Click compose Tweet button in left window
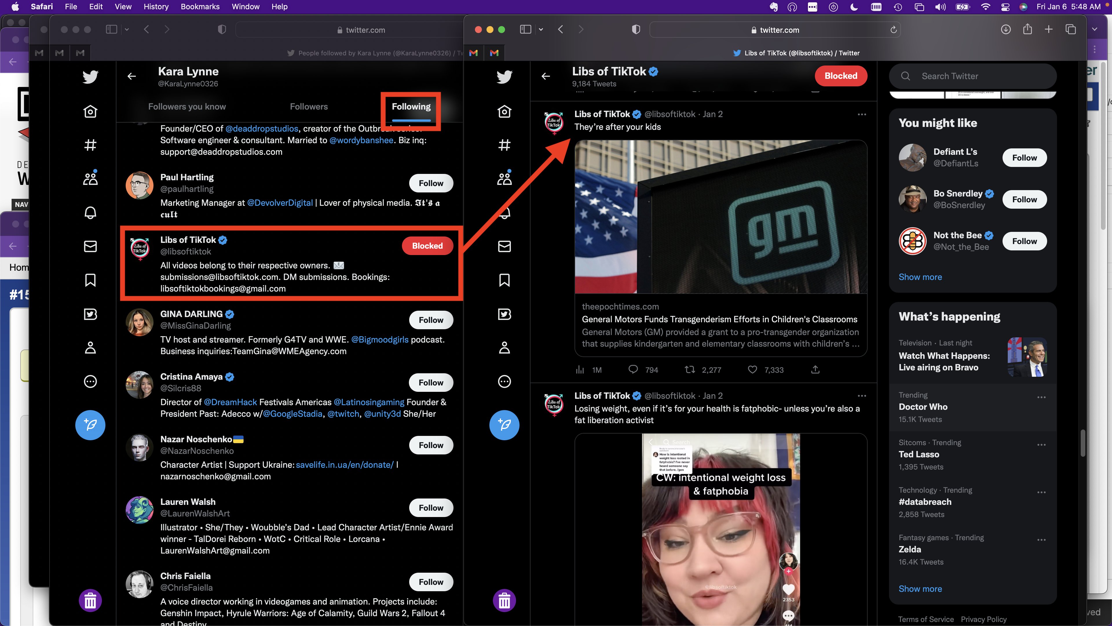 90,425
